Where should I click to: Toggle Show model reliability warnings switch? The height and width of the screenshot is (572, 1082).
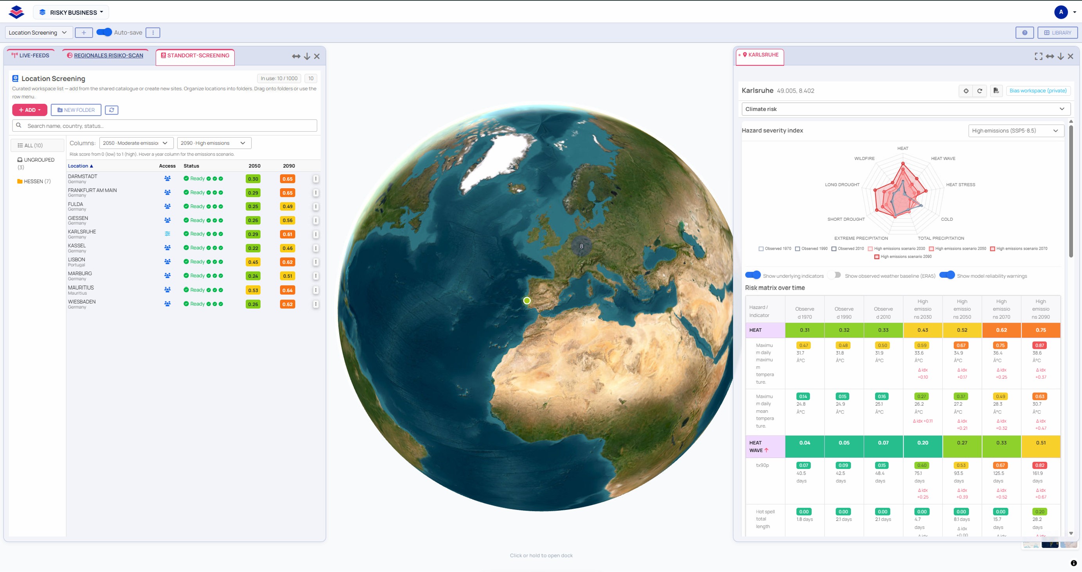947,275
